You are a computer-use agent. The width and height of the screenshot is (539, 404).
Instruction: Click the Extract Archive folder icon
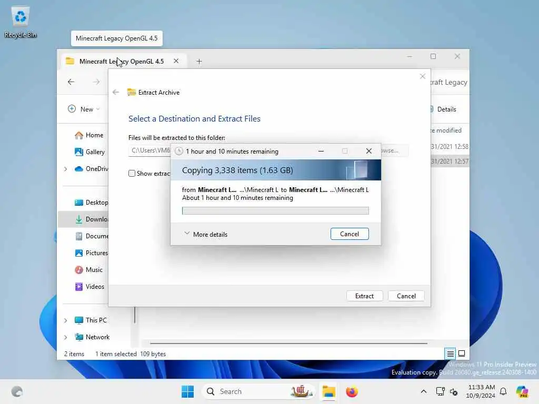pyautogui.click(x=131, y=92)
